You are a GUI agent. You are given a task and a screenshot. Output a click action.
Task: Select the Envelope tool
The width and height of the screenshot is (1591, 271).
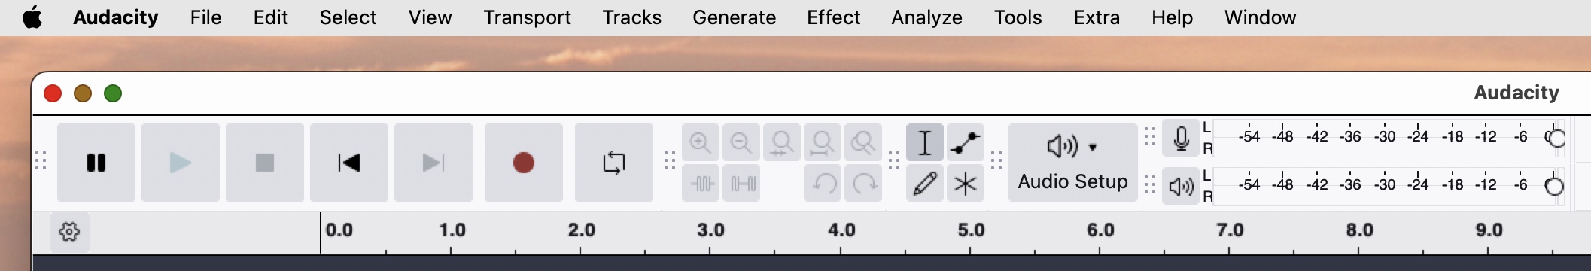966,143
